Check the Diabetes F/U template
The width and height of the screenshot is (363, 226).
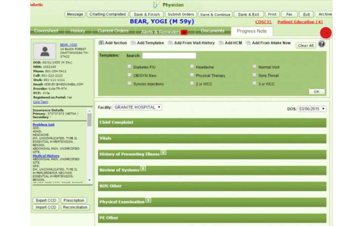[x=129, y=66]
